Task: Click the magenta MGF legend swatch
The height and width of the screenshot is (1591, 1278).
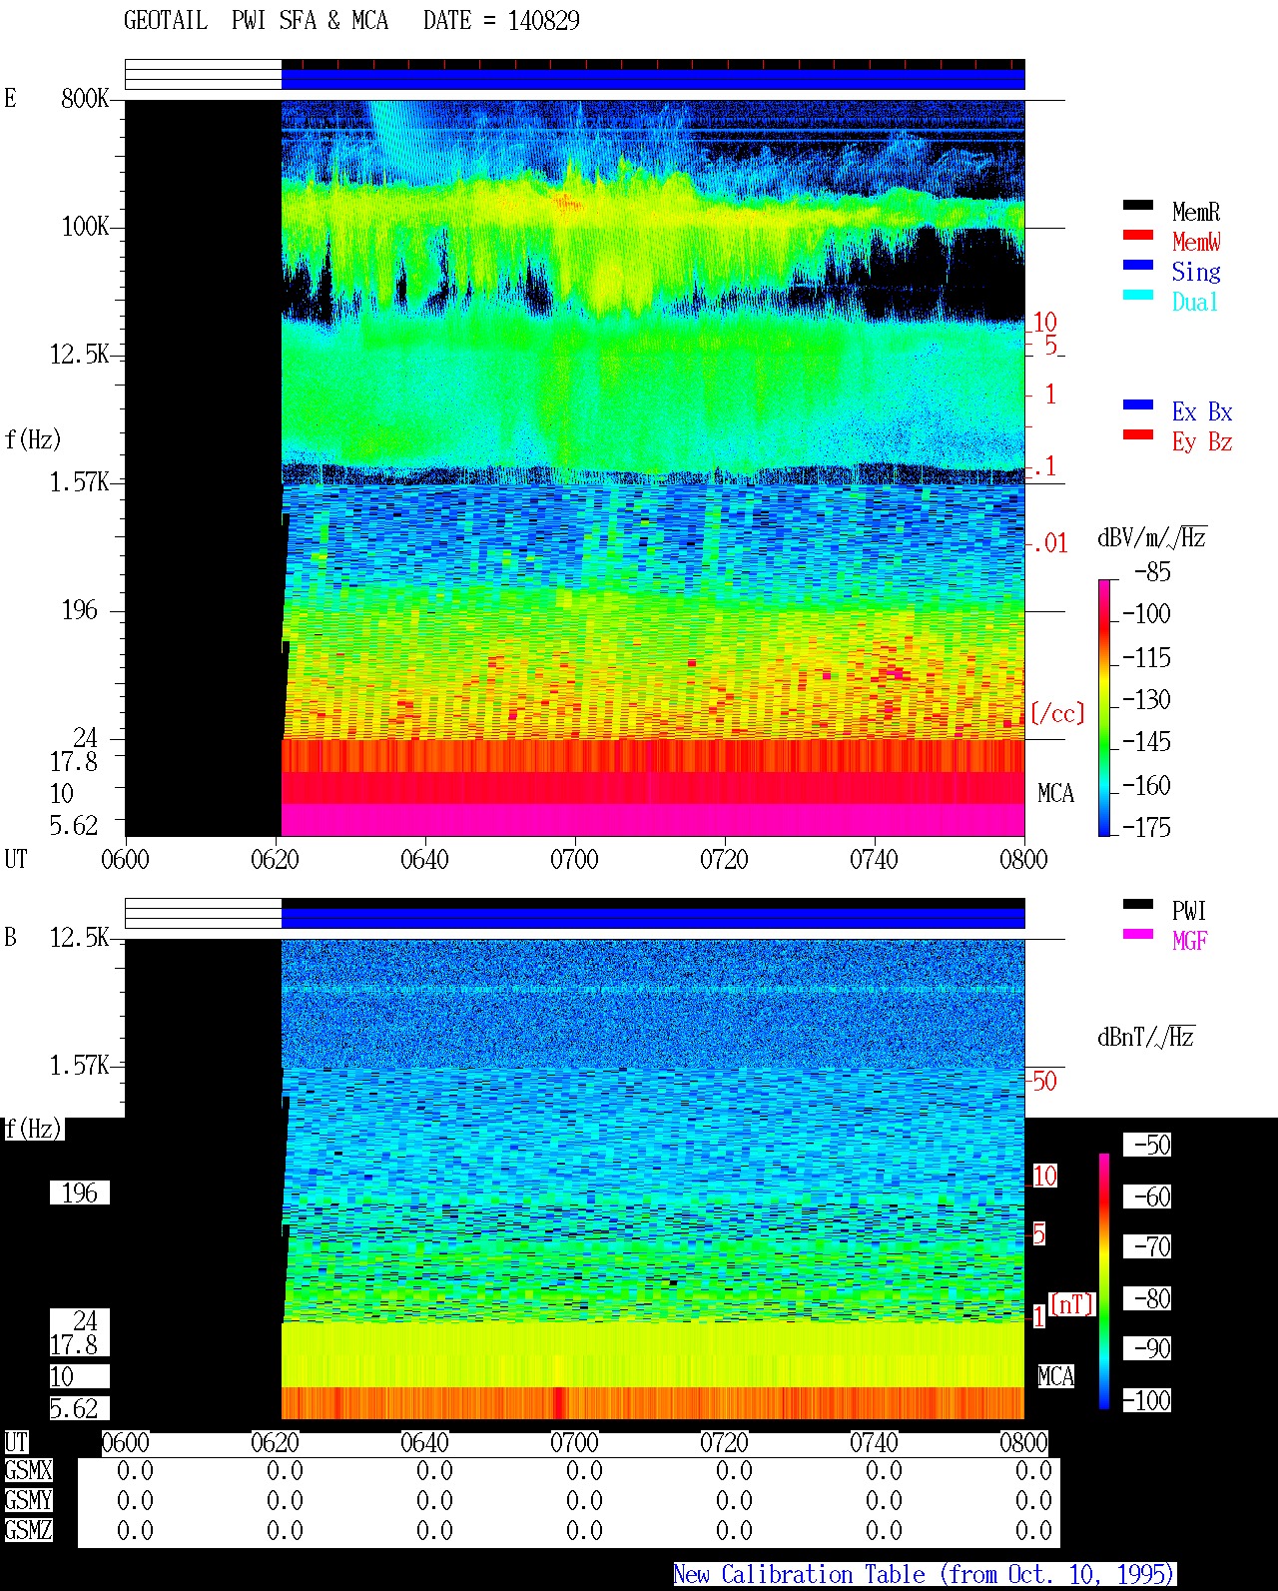Action: pos(1138,934)
